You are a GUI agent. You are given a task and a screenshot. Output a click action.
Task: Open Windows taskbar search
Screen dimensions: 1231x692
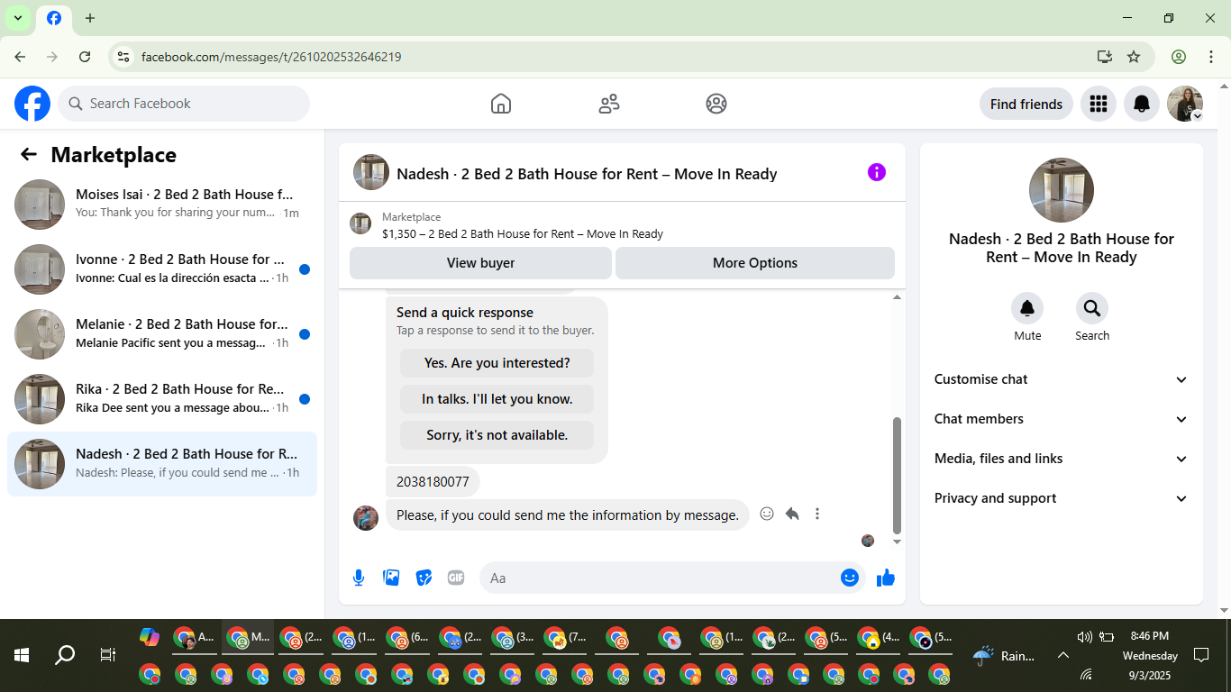tap(65, 655)
